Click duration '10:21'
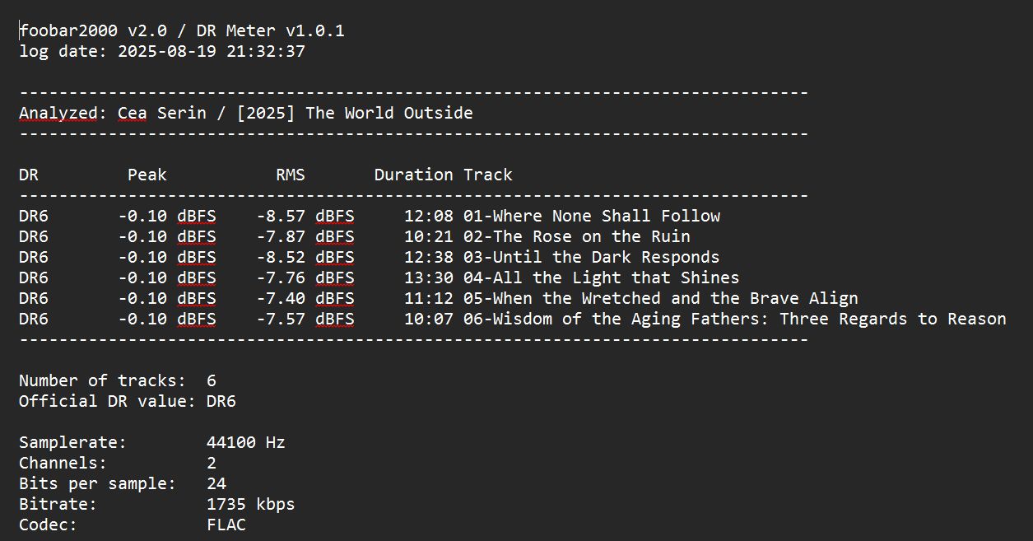 click(x=429, y=236)
